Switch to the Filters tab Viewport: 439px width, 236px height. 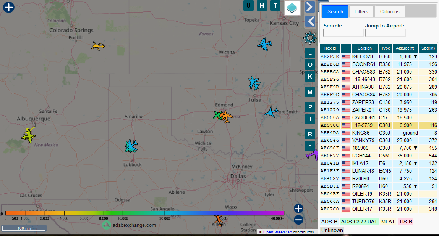(361, 11)
